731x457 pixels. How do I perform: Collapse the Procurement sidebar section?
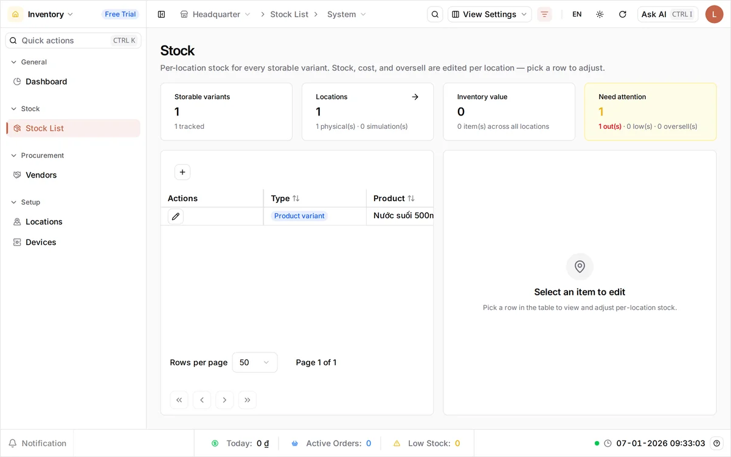pyautogui.click(x=38, y=156)
